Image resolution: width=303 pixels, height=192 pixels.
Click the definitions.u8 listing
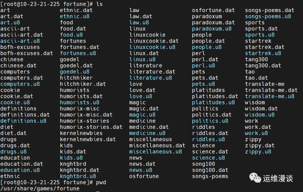[x=23, y=121]
